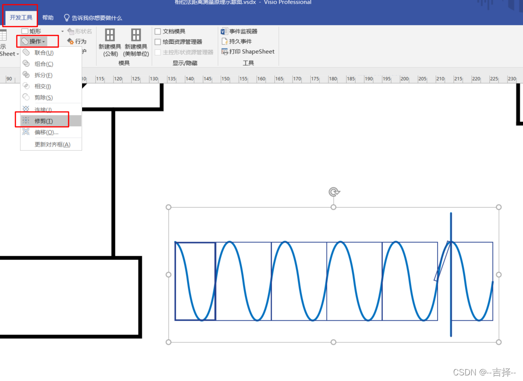This screenshot has width=523, height=381.
Task: Choose 组合(C) from the operations menu
Action: click(x=51, y=64)
